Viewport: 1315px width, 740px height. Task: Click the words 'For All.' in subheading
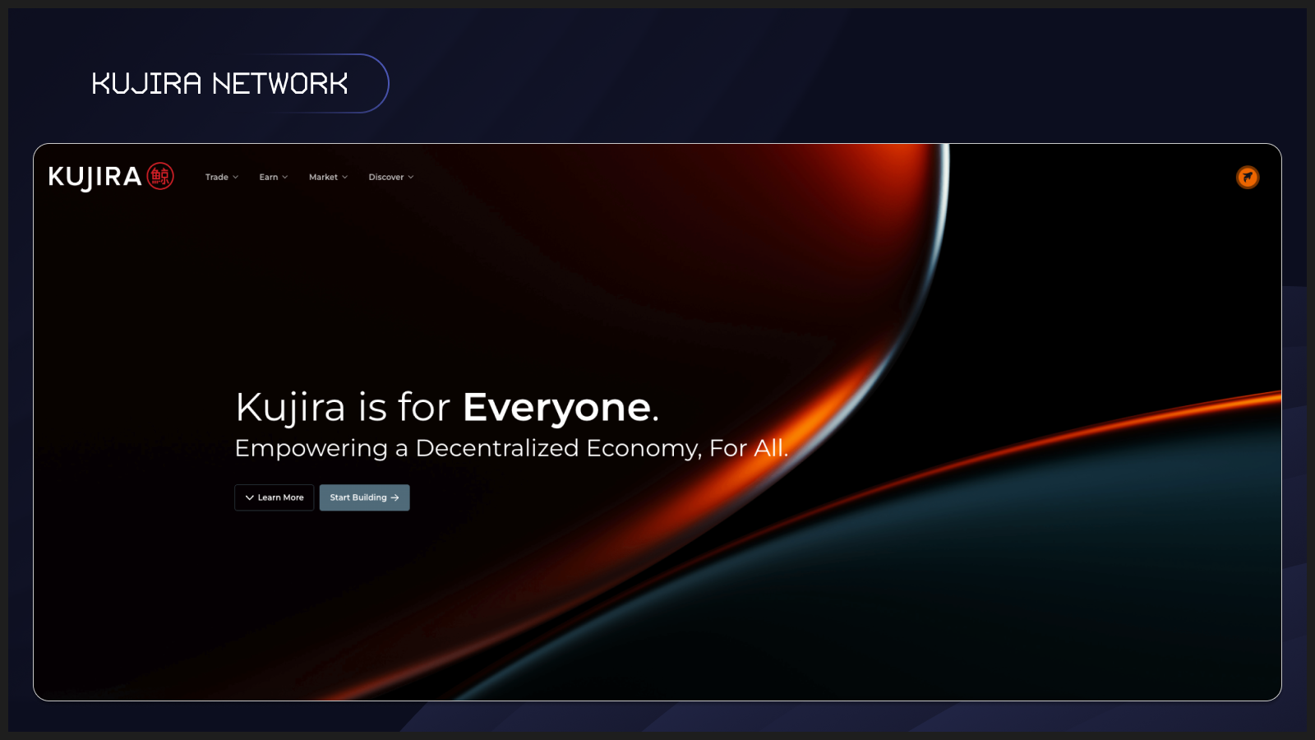pyautogui.click(x=748, y=448)
